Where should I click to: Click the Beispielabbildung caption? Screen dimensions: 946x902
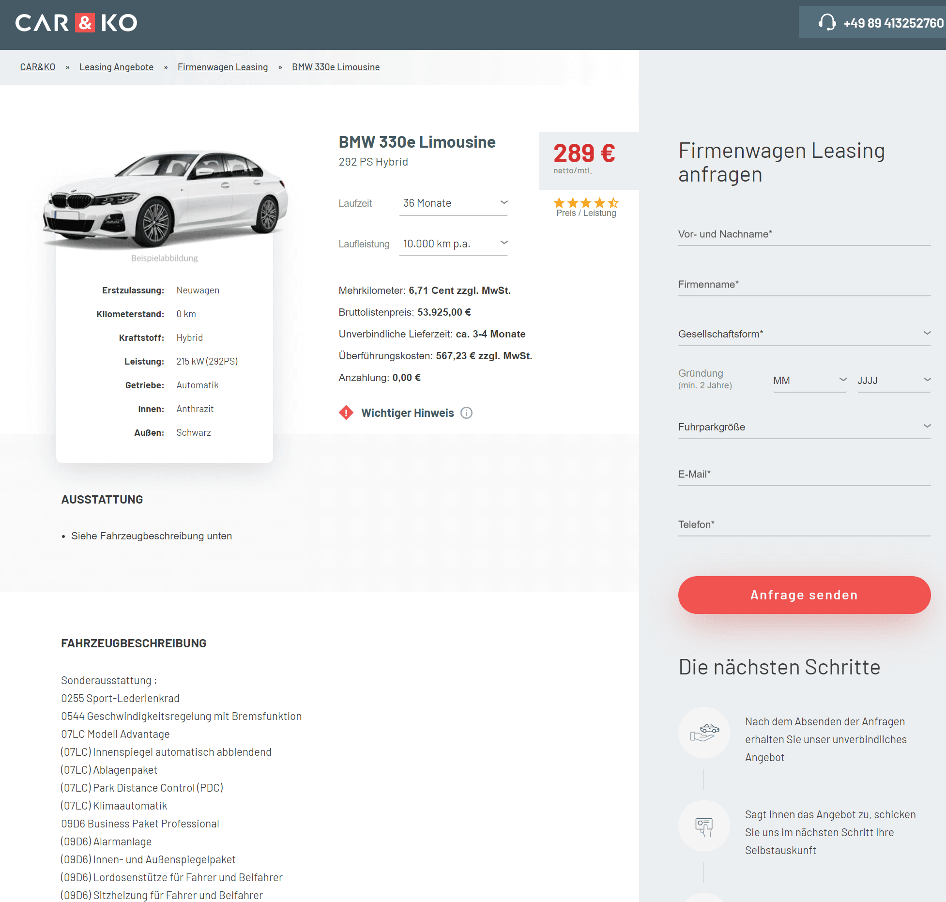coord(164,259)
